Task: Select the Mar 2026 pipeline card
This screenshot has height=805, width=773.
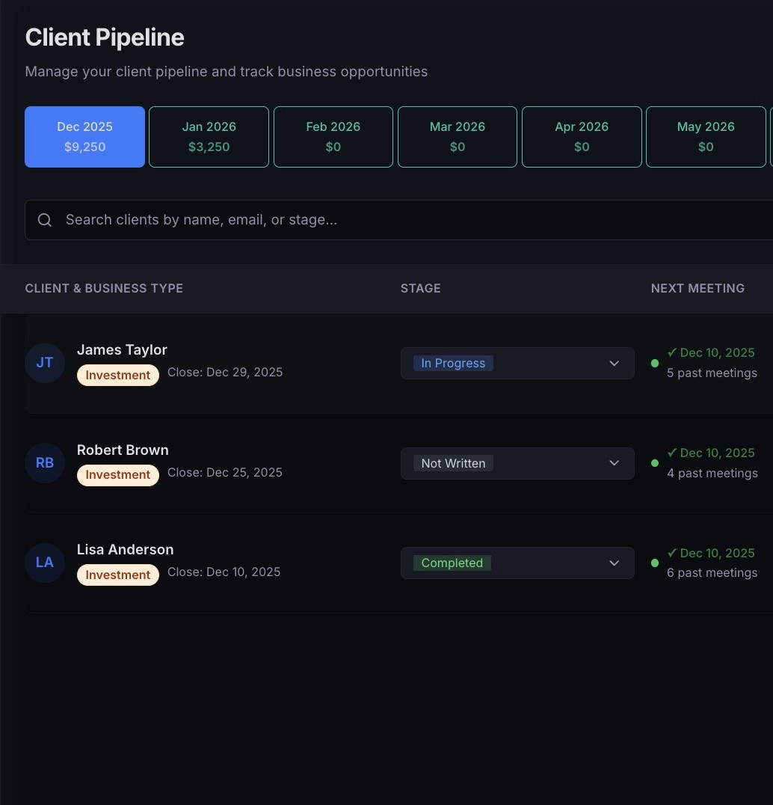Action: pos(457,137)
